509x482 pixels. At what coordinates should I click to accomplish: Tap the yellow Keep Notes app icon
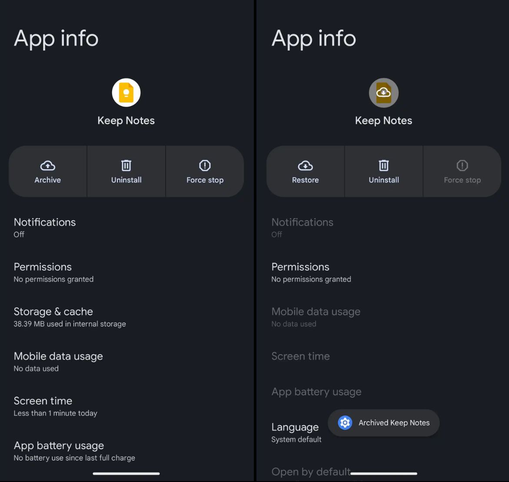[126, 93]
